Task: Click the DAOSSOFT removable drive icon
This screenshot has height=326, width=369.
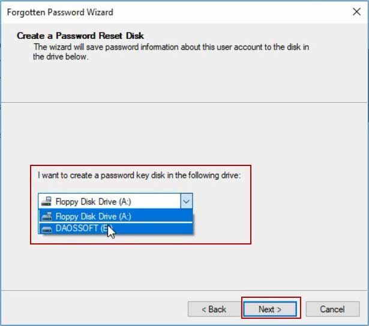Action: point(46,229)
